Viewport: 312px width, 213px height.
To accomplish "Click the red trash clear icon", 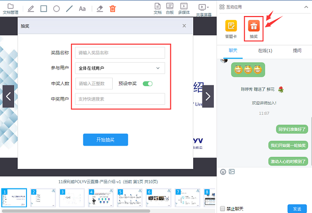I will click(x=113, y=9).
